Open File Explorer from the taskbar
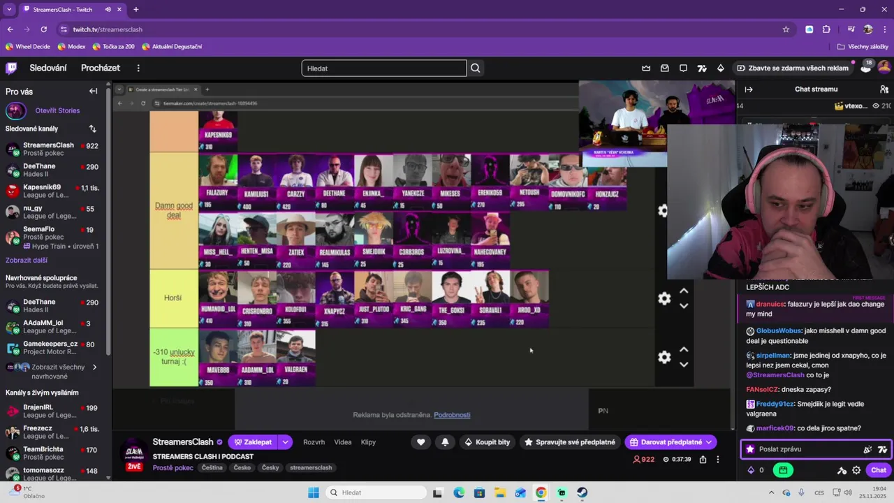Screen dimensions: 894x503 499,493
